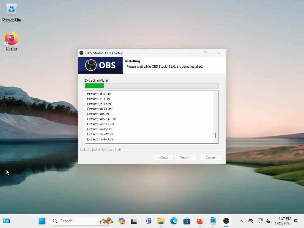Image resolution: width=304 pixels, height=228 pixels.
Task: Select the 'Extract: it-IT.ini' log line
Action: pyautogui.click(x=98, y=99)
